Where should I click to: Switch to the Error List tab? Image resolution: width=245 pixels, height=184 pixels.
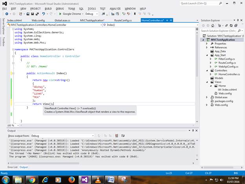[x=13, y=167]
